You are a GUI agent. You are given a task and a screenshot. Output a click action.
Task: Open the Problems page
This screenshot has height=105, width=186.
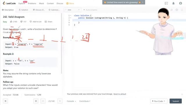point(32,3)
